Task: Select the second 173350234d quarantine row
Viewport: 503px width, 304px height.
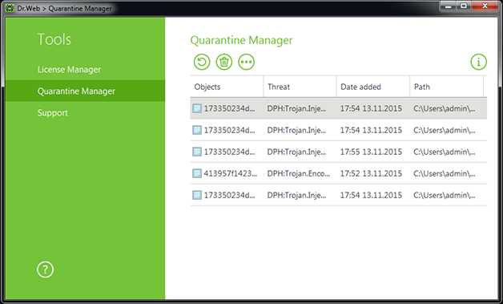Action: click(339, 130)
